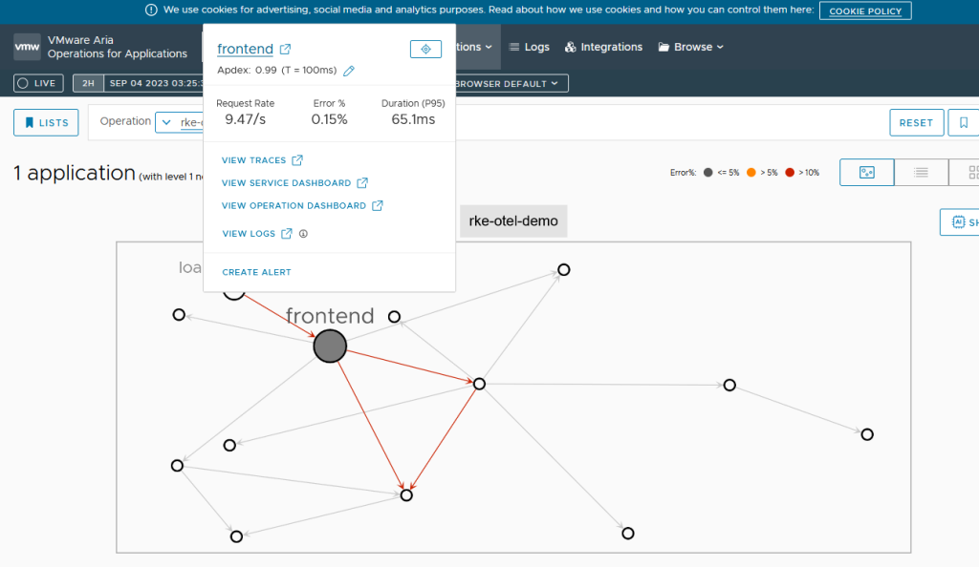Image resolution: width=979 pixels, height=567 pixels.
Task: Open the Browser Default timezone dropdown
Action: 511,83
